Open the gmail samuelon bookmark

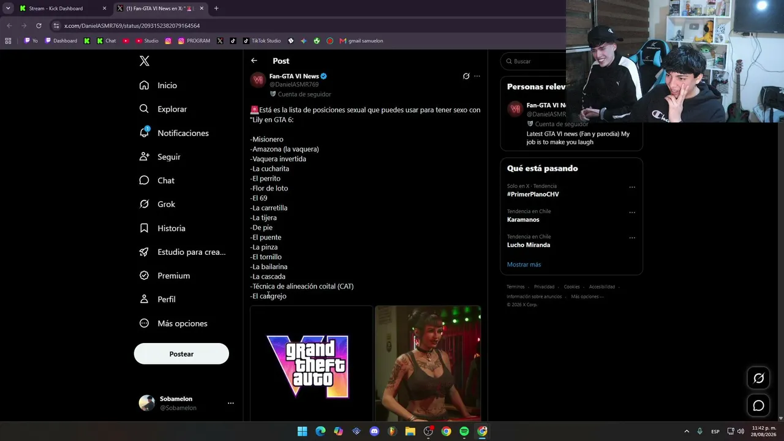361,41
